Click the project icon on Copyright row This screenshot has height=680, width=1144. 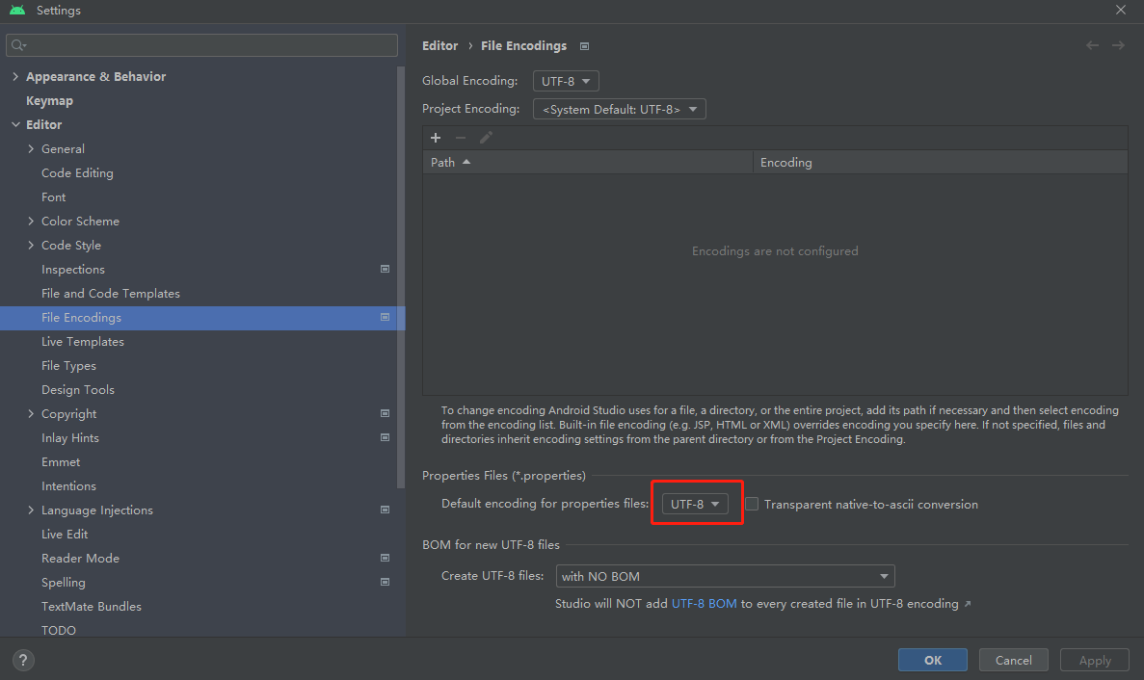[x=386, y=413]
